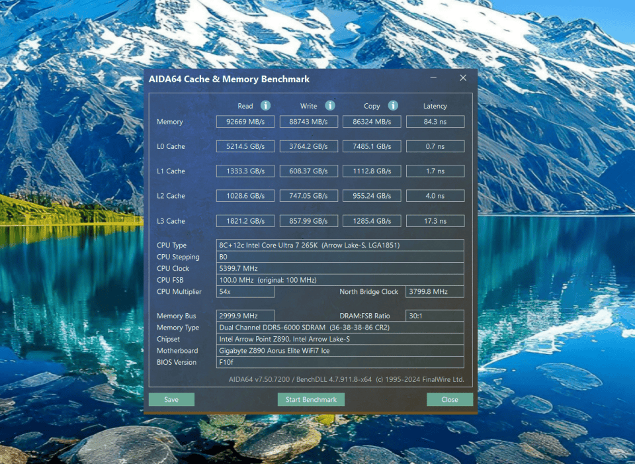Click the L1 Cache Write value
Screen dimensions: 635x464
(x=309, y=171)
